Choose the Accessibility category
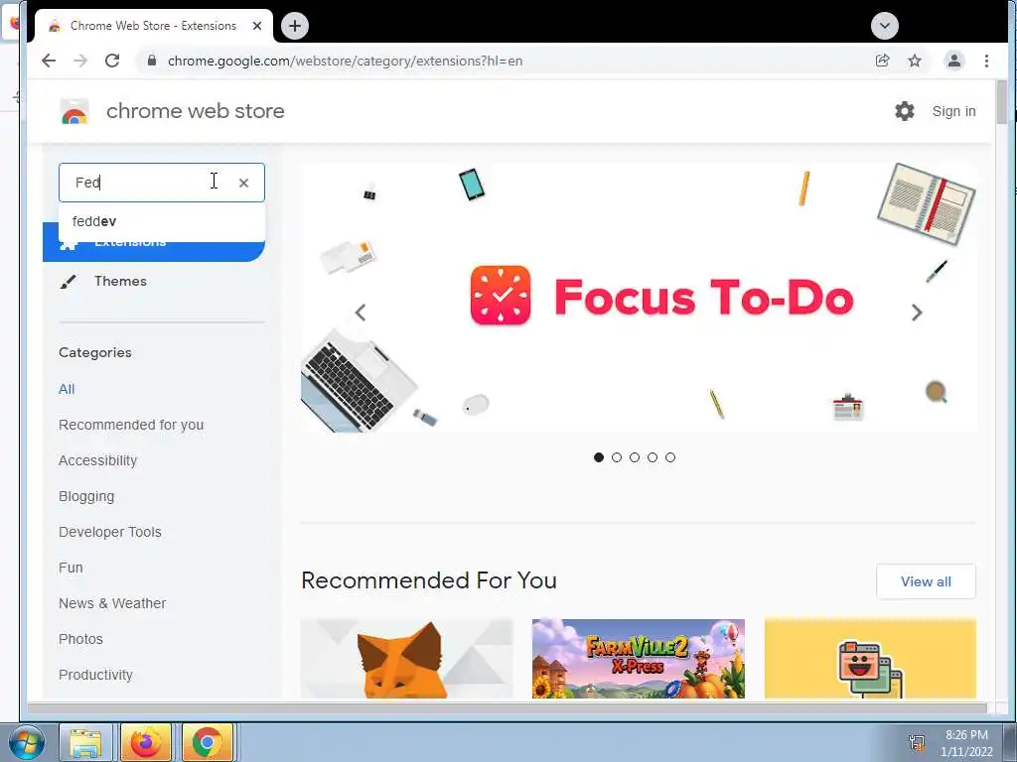 pos(98,460)
